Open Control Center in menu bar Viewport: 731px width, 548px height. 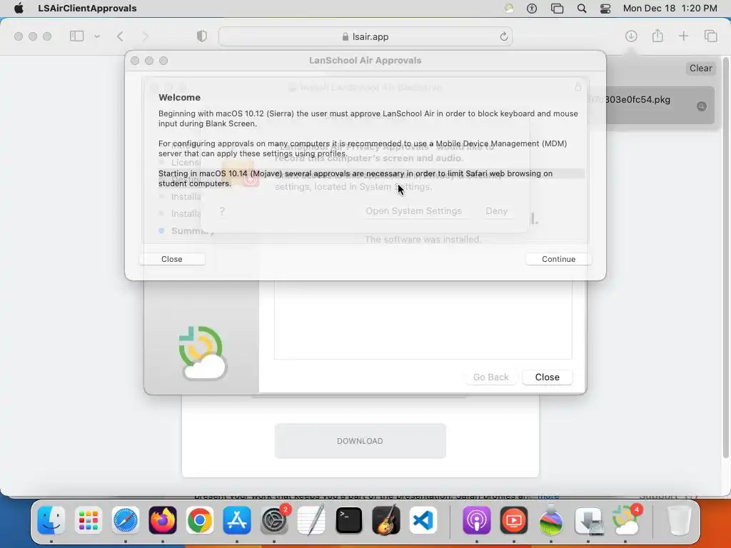pos(605,9)
